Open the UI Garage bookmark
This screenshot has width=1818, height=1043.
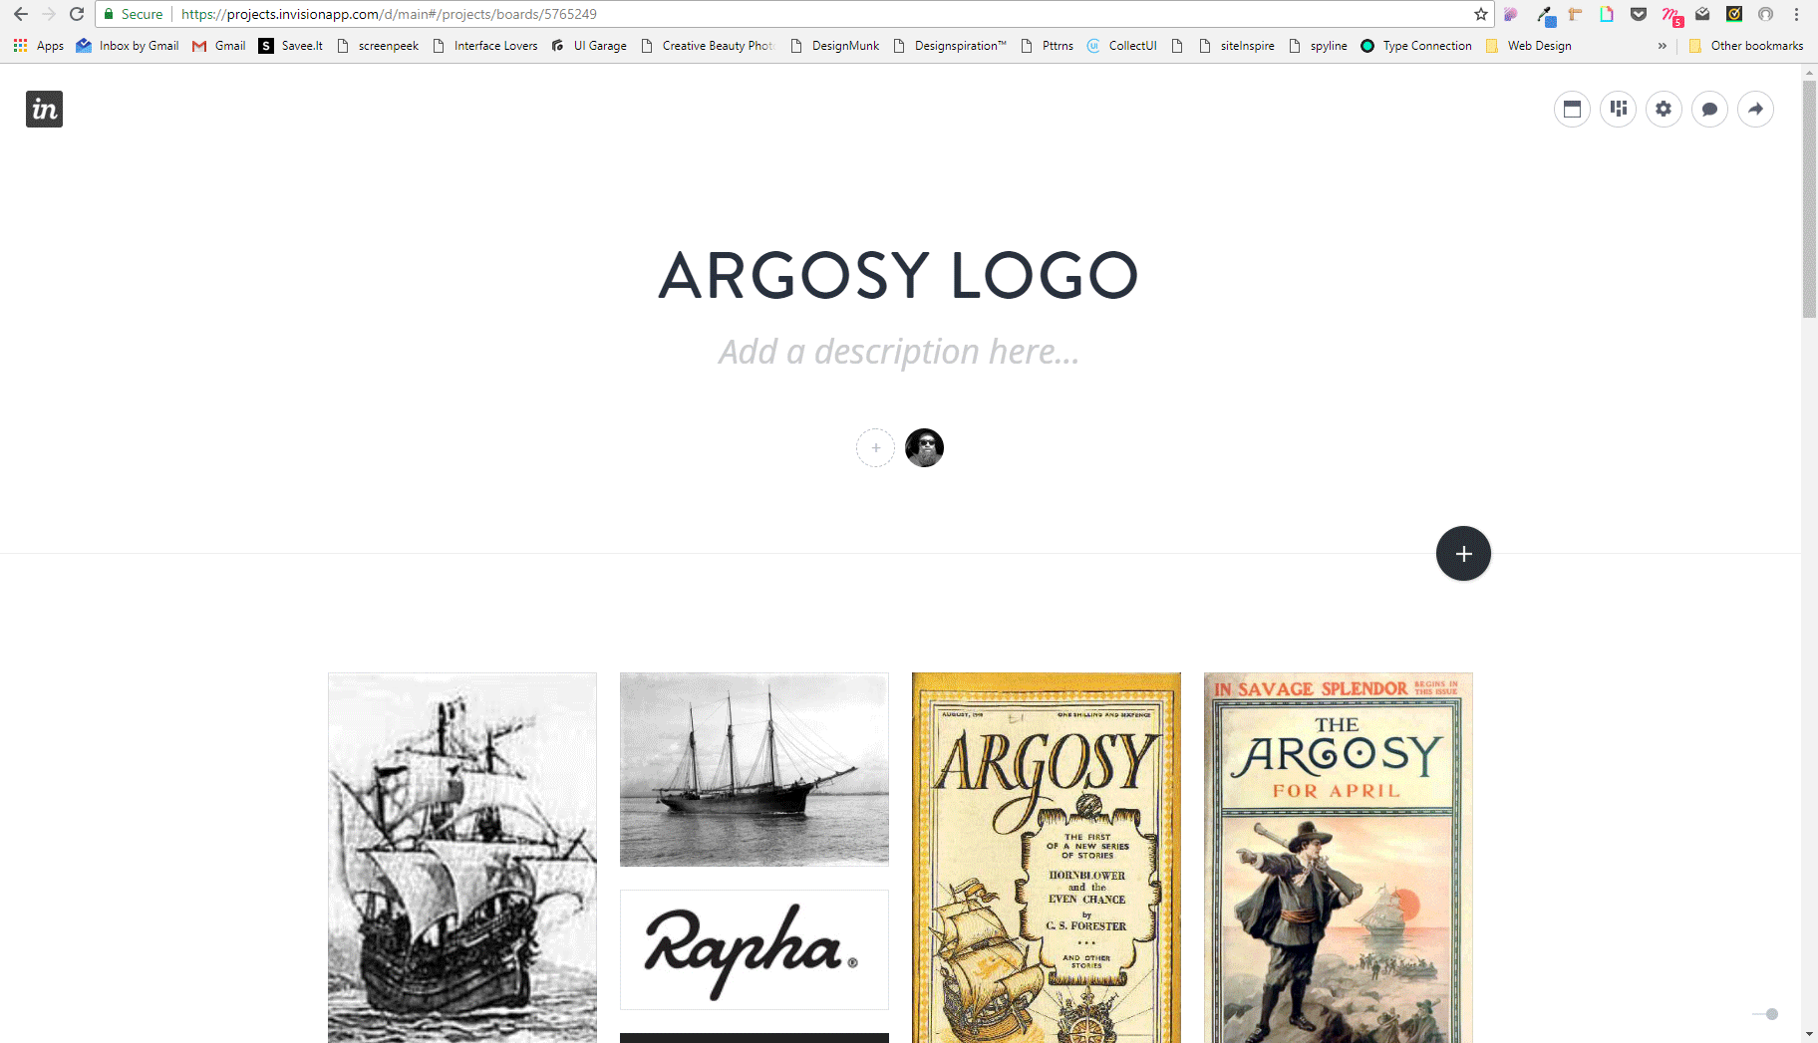589,46
